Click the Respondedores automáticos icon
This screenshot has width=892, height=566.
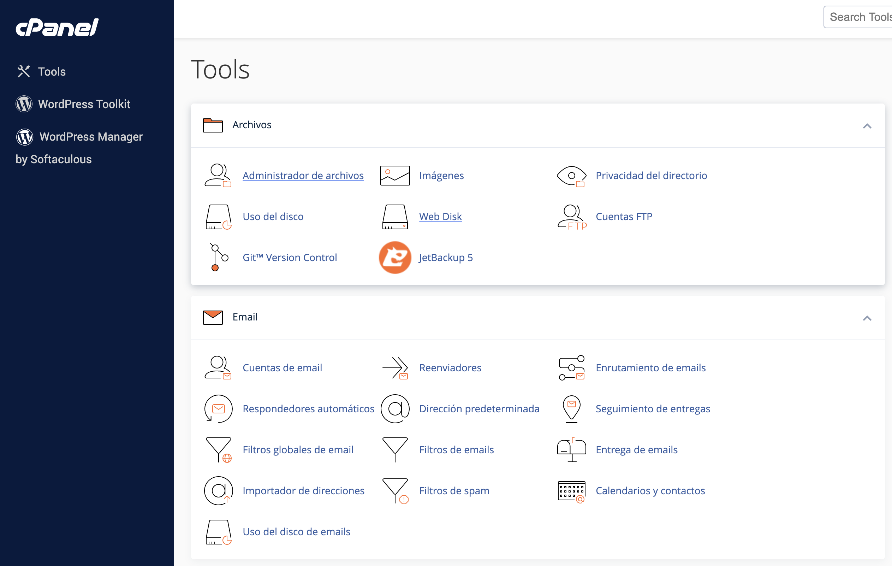coord(218,409)
